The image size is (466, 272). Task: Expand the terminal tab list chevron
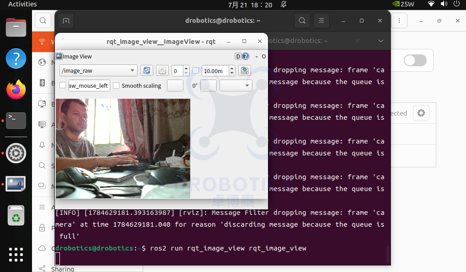(380, 41)
